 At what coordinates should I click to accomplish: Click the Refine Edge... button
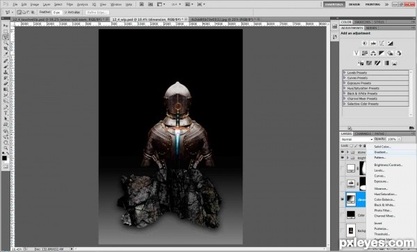97,12
